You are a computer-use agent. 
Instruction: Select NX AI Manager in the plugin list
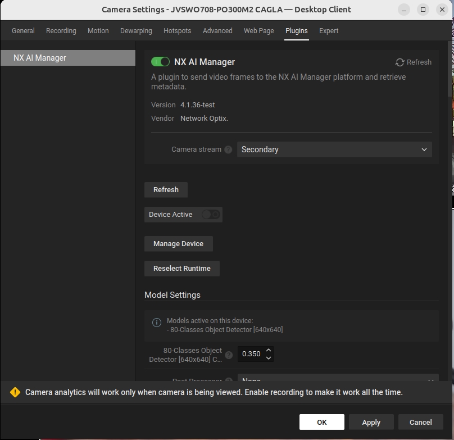68,58
